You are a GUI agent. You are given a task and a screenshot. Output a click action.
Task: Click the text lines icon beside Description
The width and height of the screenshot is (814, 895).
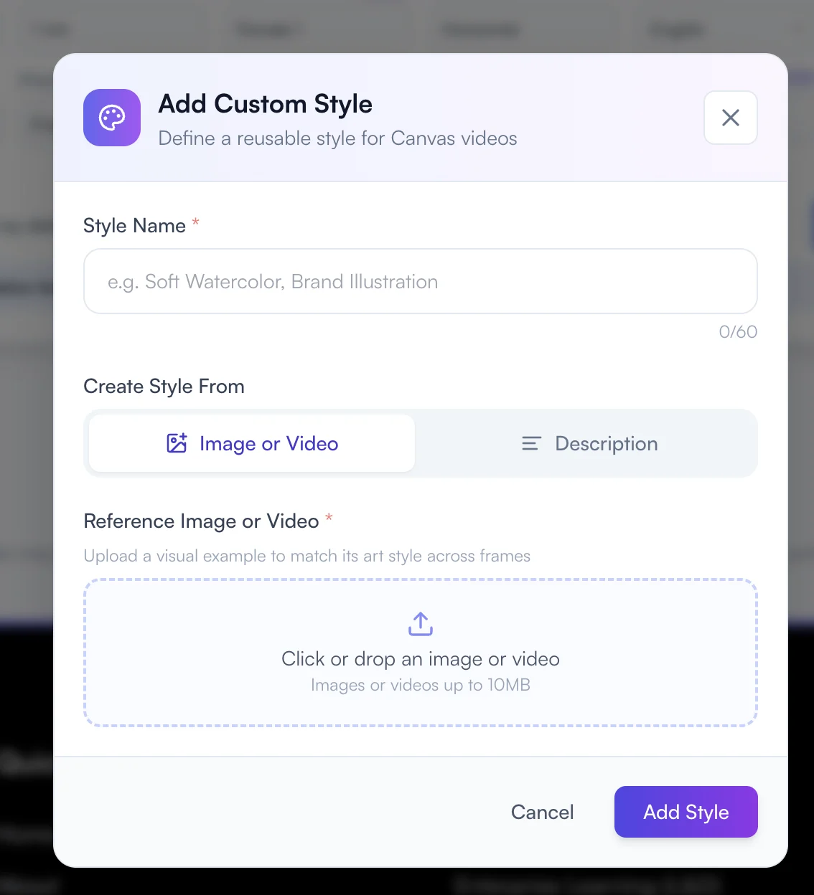coord(531,444)
